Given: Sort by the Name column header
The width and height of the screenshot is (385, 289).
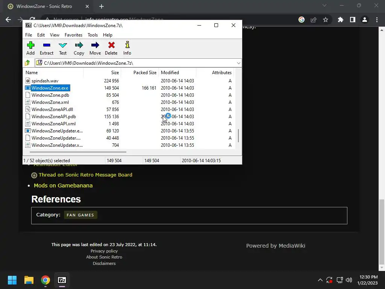Looking at the screenshot, I should (x=53, y=73).
